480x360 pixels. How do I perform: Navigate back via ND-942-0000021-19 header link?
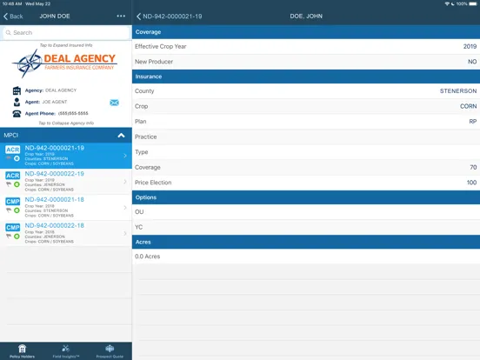(x=169, y=17)
